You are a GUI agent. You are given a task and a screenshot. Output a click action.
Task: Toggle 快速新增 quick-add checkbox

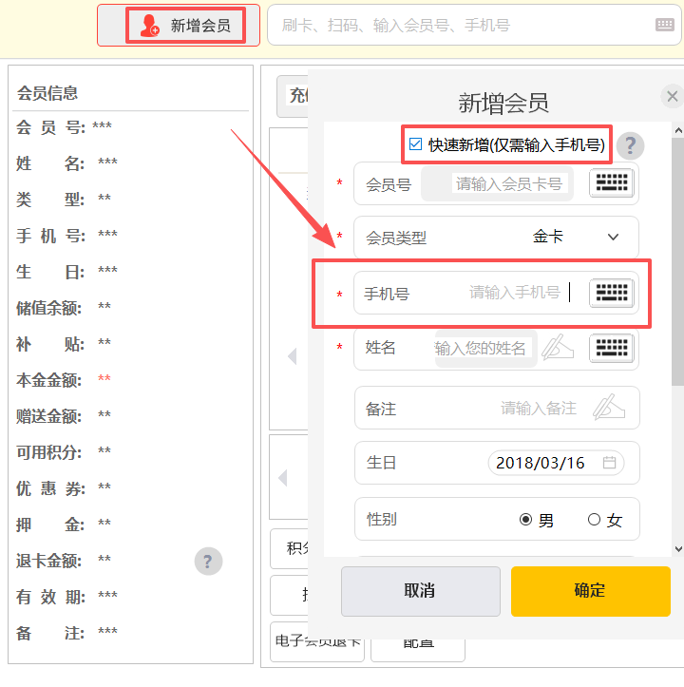click(415, 144)
